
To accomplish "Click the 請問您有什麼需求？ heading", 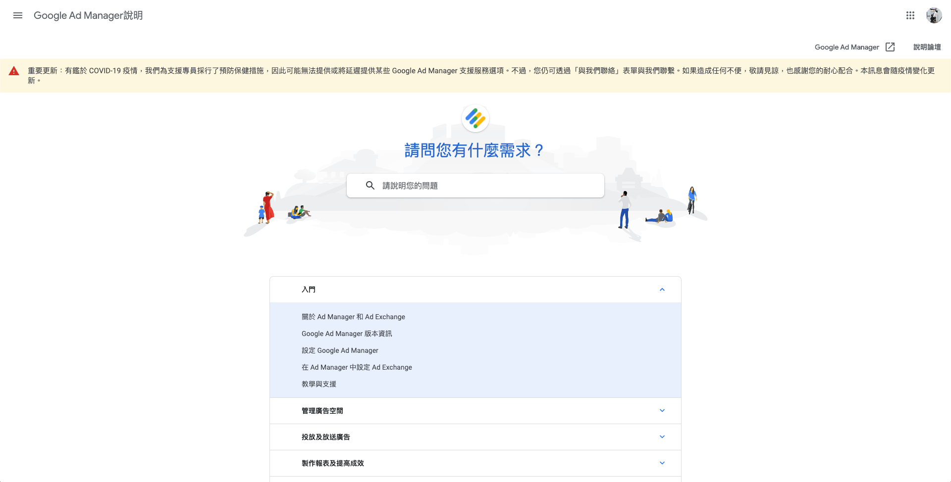I will (x=474, y=150).
